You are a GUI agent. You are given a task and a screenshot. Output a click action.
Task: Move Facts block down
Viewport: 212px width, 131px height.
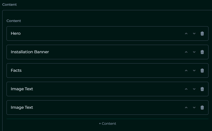tap(194, 70)
